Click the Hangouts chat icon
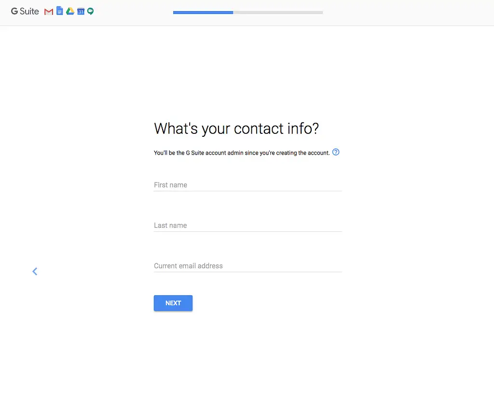494x406 pixels. coord(90,12)
